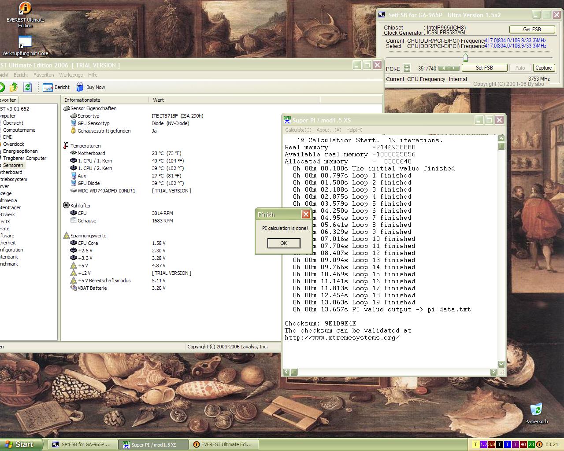564x451 pixels.
Task: Click the folder up-arrow icon in EVEREST toolbar
Action: (x=14, y=87)
